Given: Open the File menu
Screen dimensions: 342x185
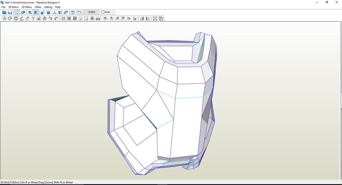Looking at the screenshot, I should coord(3,7).
